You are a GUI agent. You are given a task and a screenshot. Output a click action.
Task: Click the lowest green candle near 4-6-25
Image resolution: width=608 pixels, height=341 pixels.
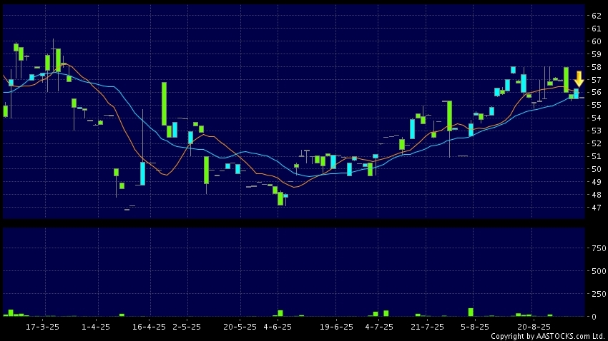pos(280,199)
